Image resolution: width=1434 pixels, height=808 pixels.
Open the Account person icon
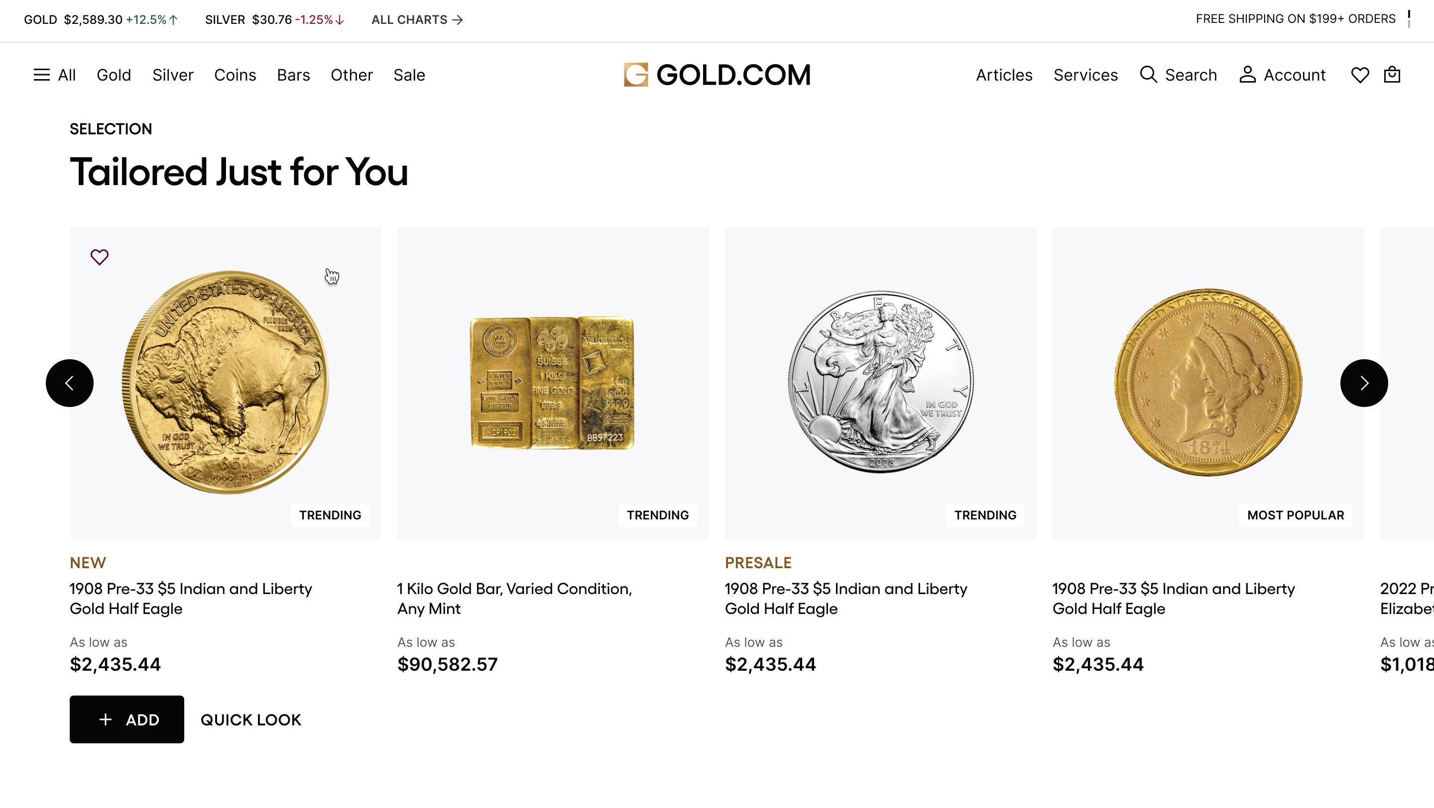pyautogui.click(x=1247, y=75)
